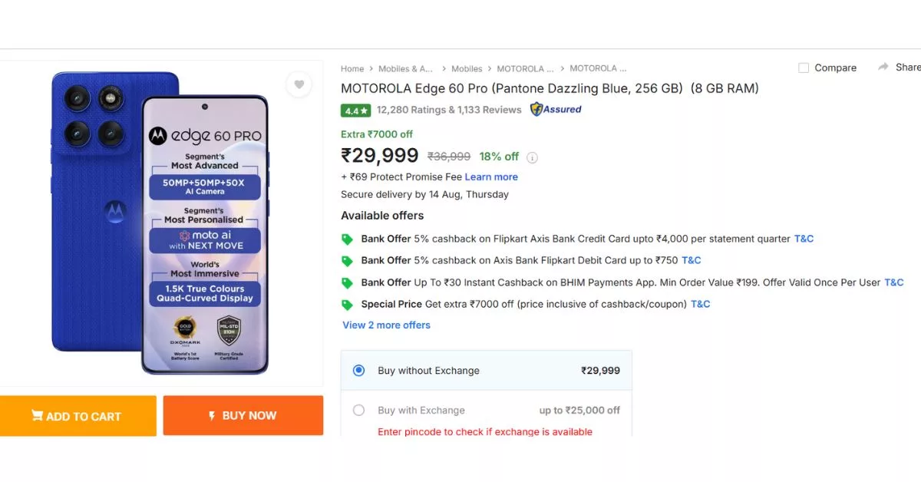Expand View 2 more offers
Viewport: 921px width, 482px height.
click(x=386, y=325)
